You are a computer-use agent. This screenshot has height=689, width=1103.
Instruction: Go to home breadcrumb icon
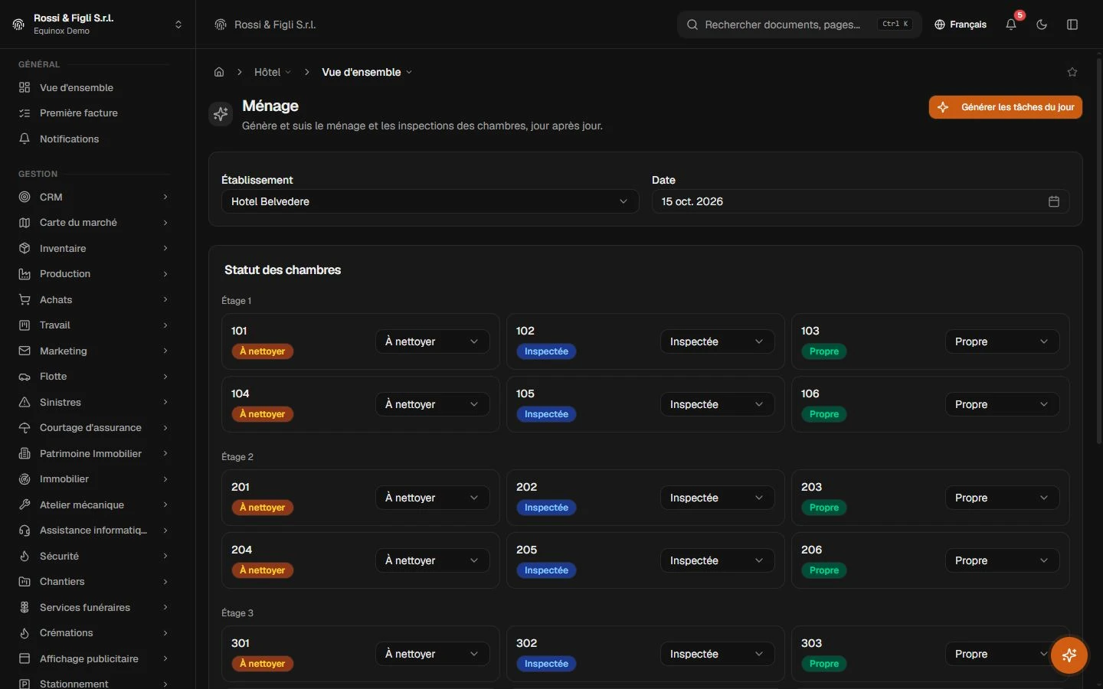(219, 72)
